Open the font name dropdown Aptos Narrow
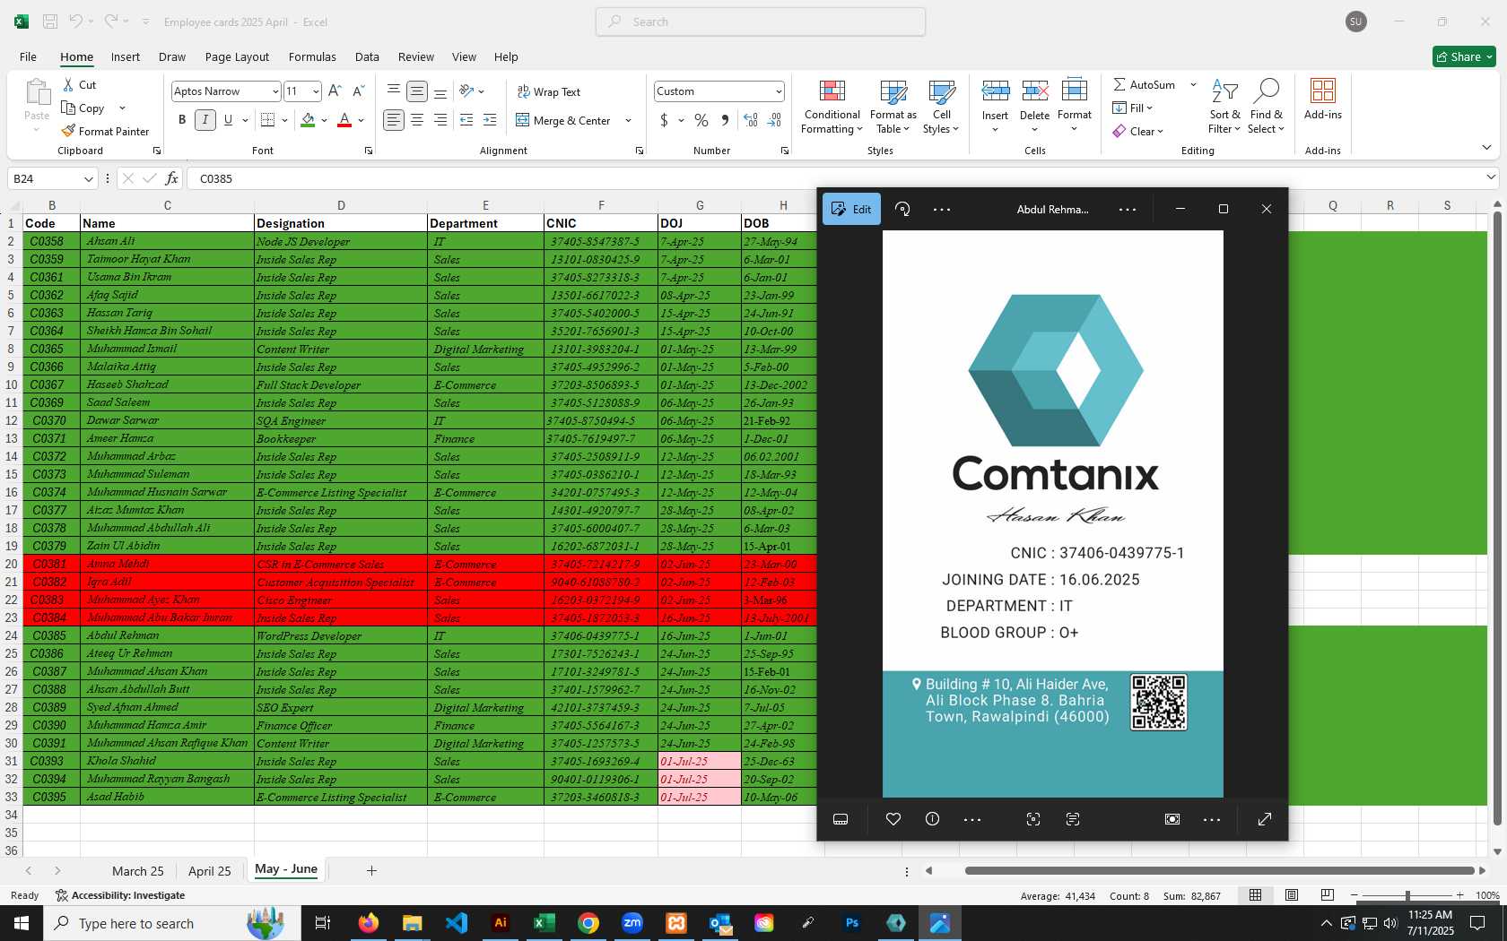The image size is (1507, 941). tap(275, 91)
